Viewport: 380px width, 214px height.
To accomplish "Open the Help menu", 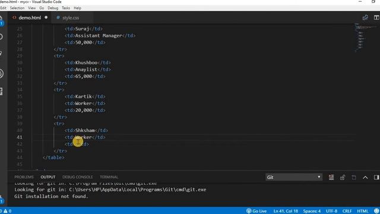I will tap(77, 8).
